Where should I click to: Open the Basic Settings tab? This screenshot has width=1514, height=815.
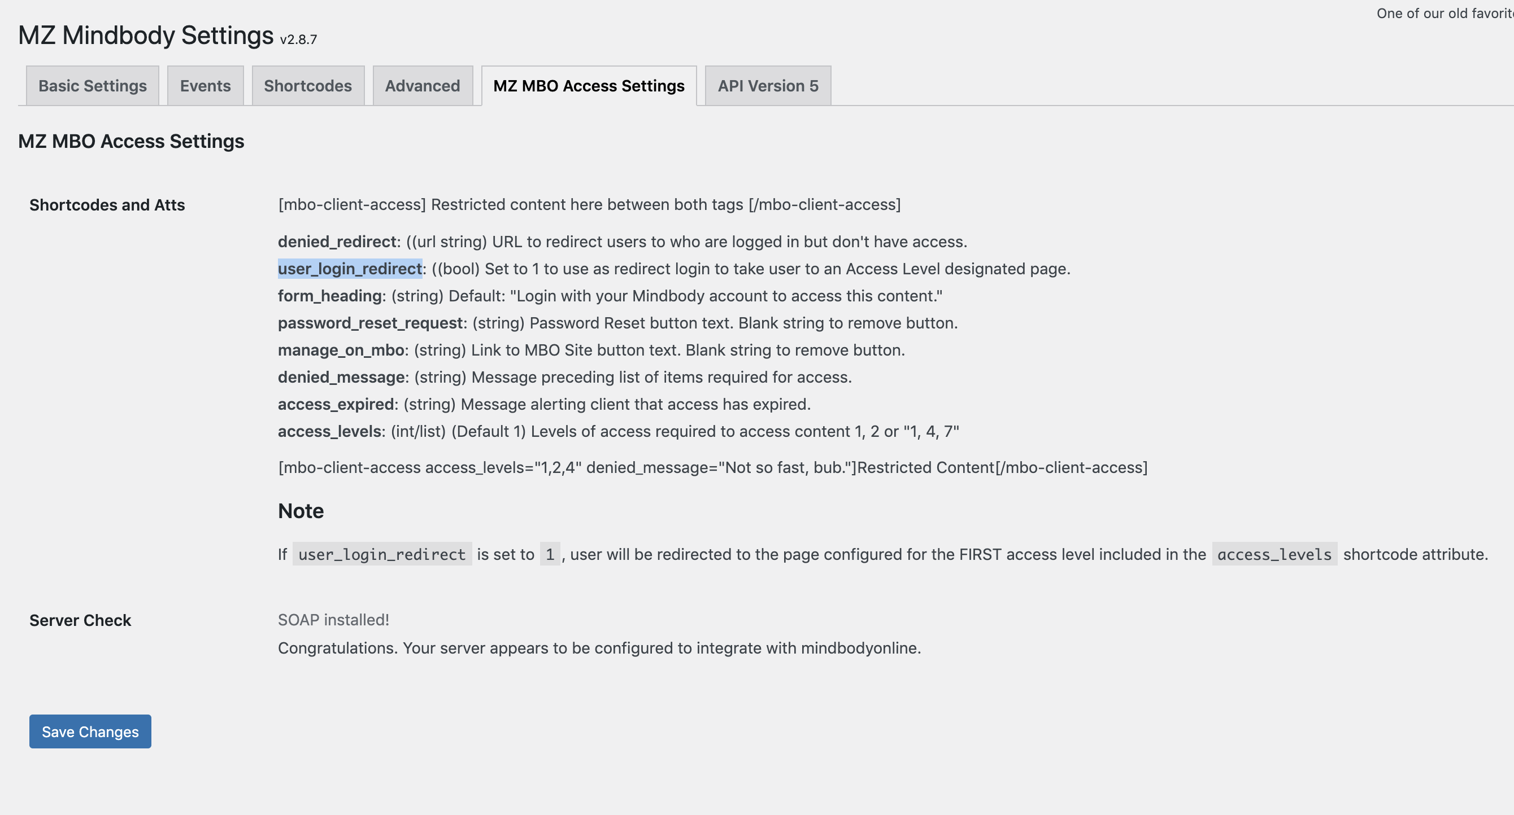point(92,86)
